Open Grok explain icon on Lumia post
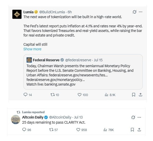The height and width of the screenshot is (141, 153). (x=134, y=12)
